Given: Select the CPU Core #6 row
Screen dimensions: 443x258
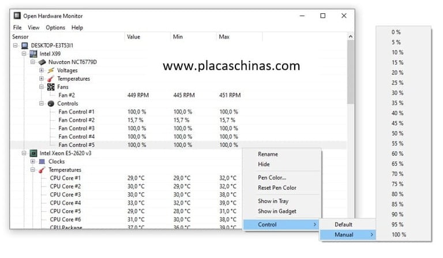Looking at the screenshot, I should 126,219.
